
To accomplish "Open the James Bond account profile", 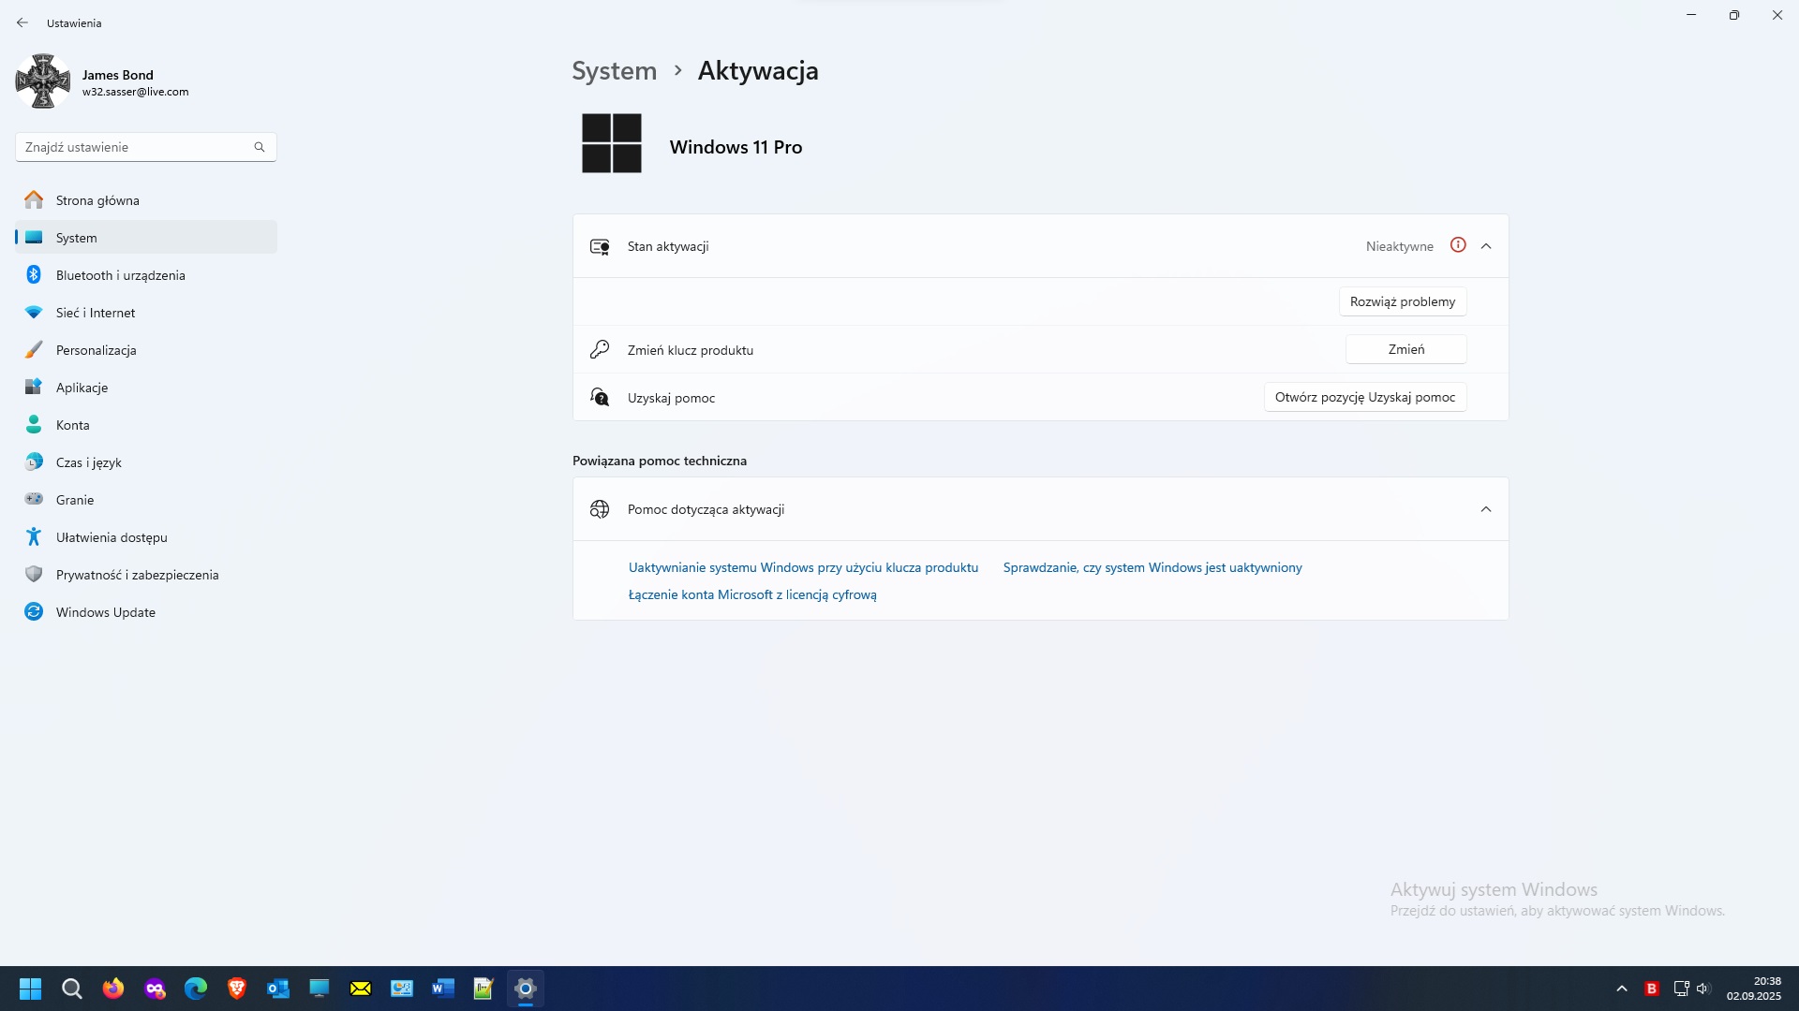I will pyautogui.click(x=103, y=82).
